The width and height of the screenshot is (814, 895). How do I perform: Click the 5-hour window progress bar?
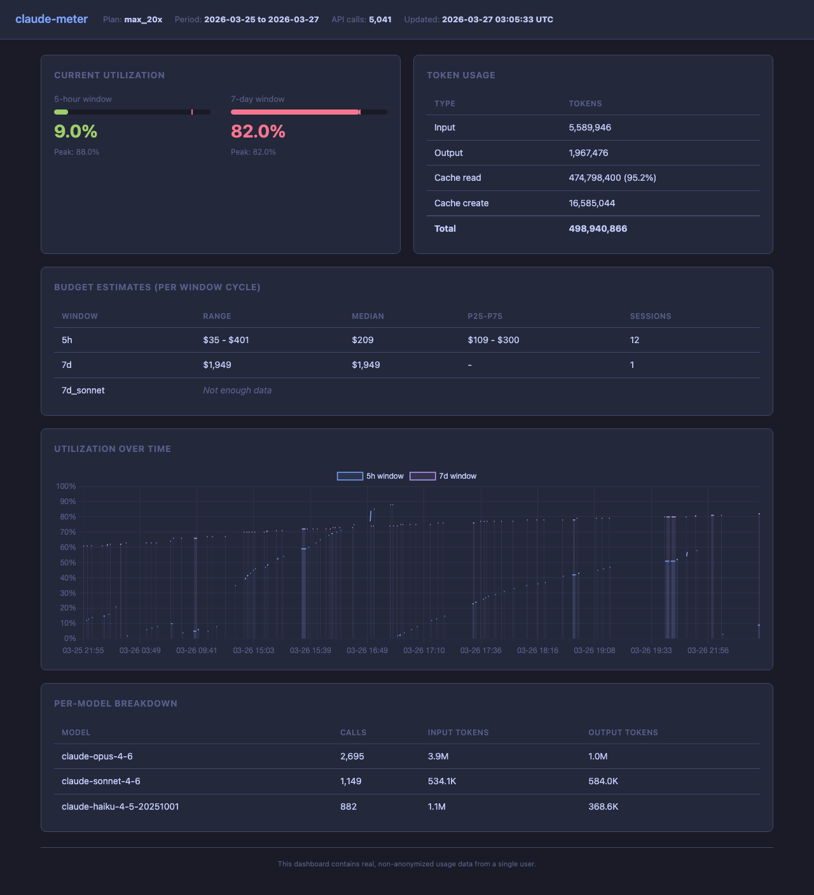132,111
